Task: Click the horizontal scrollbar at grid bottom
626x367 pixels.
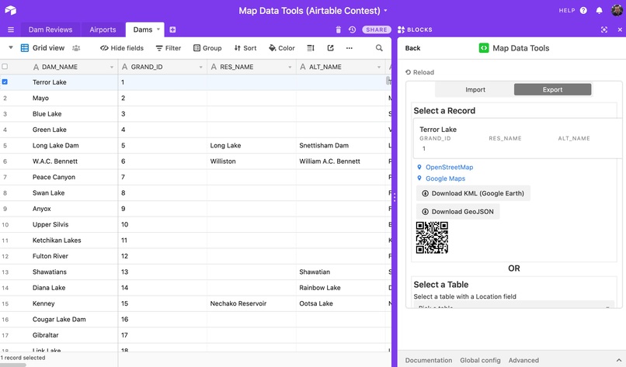Action: (13, 365)
